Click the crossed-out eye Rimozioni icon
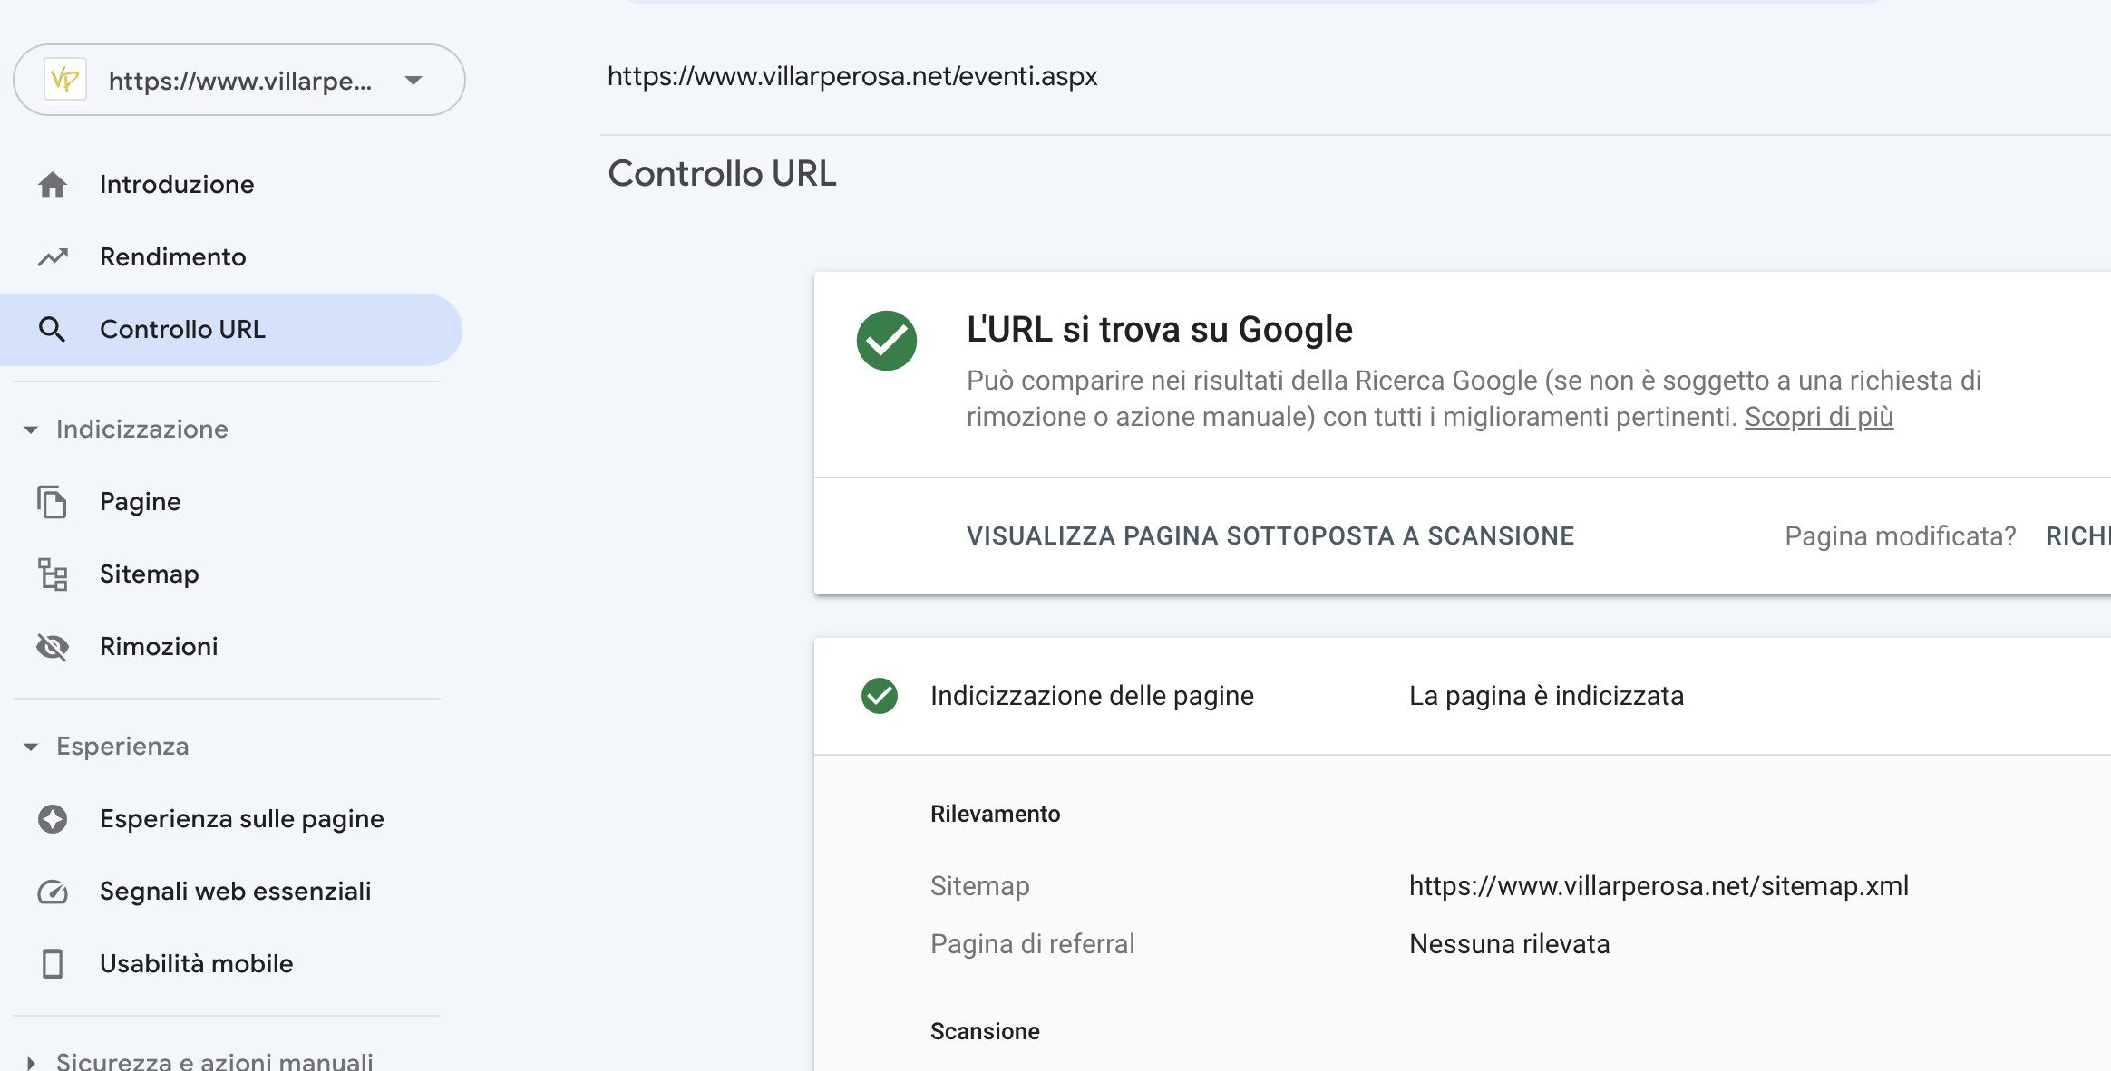 [x=53, y=647]
